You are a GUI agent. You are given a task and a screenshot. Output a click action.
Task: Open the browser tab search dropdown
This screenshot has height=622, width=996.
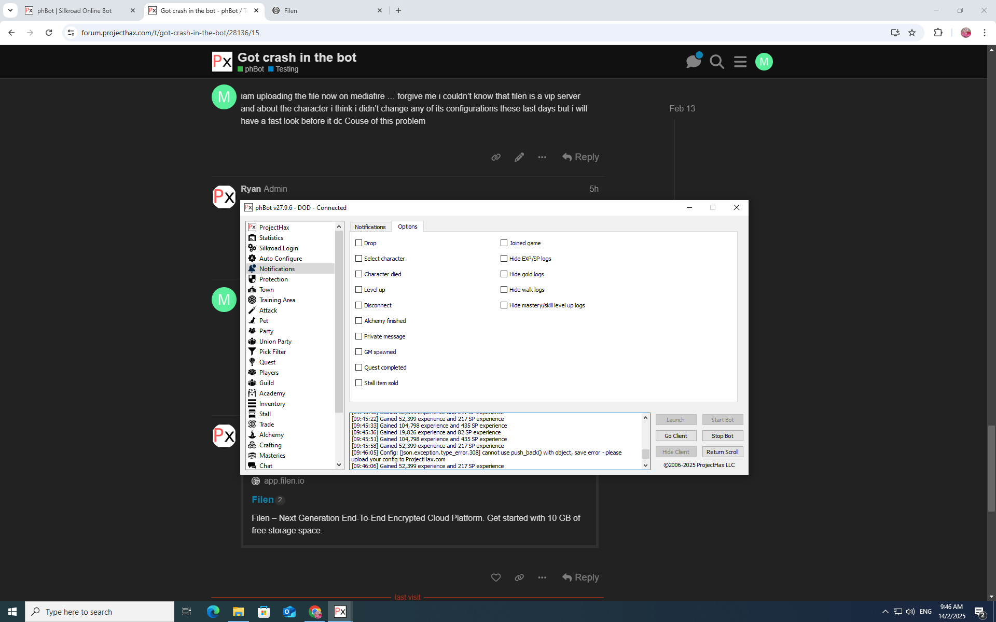click(10, 10)
